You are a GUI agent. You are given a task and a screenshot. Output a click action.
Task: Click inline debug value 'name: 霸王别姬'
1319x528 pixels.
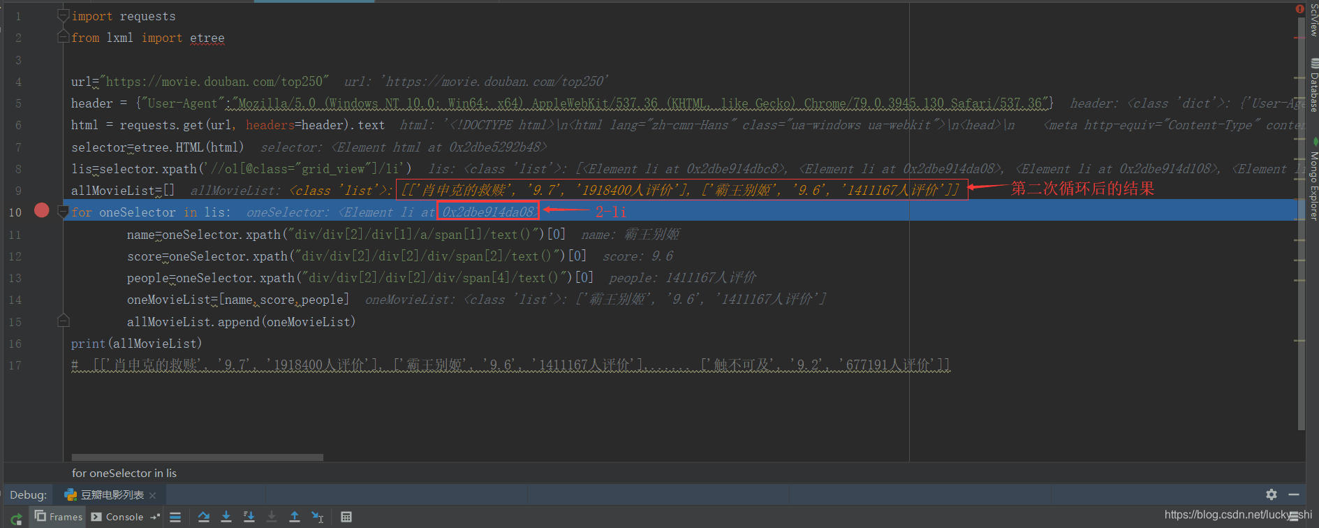630,235
